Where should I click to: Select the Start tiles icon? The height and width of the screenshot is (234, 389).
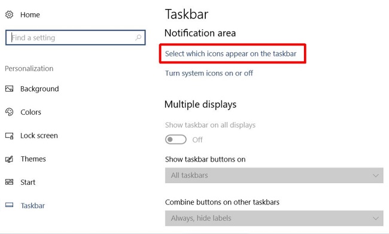[x=9, y=182]
